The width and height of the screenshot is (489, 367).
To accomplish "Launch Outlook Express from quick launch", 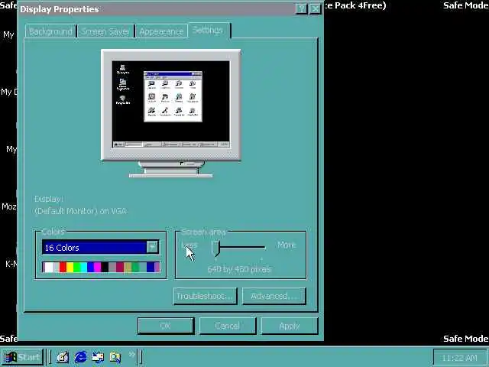I will pyautogui.click(x=98, y=357).
